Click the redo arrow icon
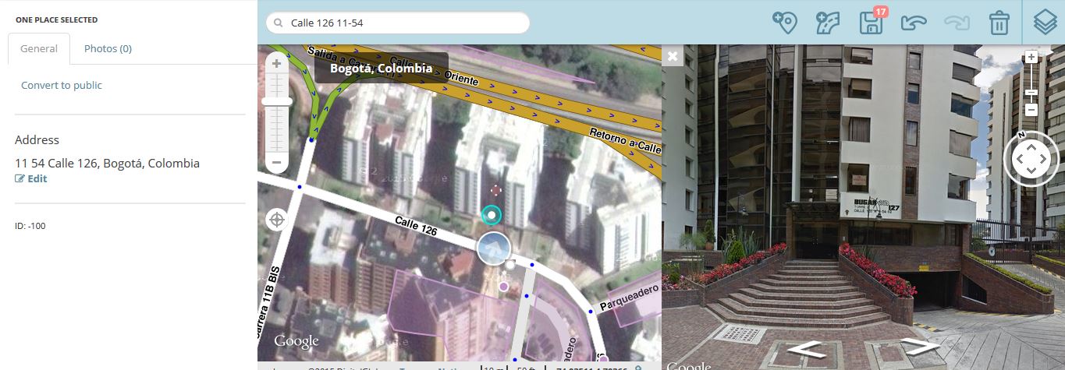The image size is (1065, 370). pos(956,23)
